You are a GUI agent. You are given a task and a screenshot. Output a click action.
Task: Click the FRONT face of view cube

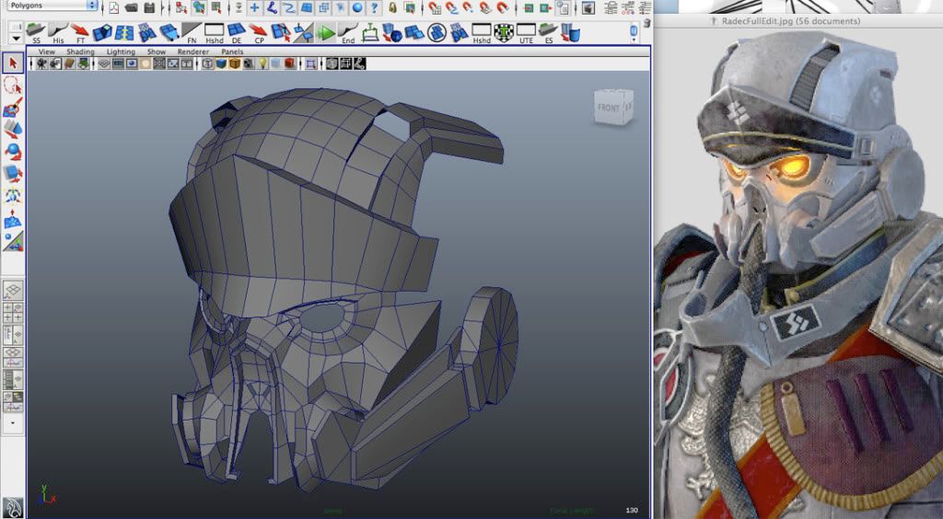(608, 109)
